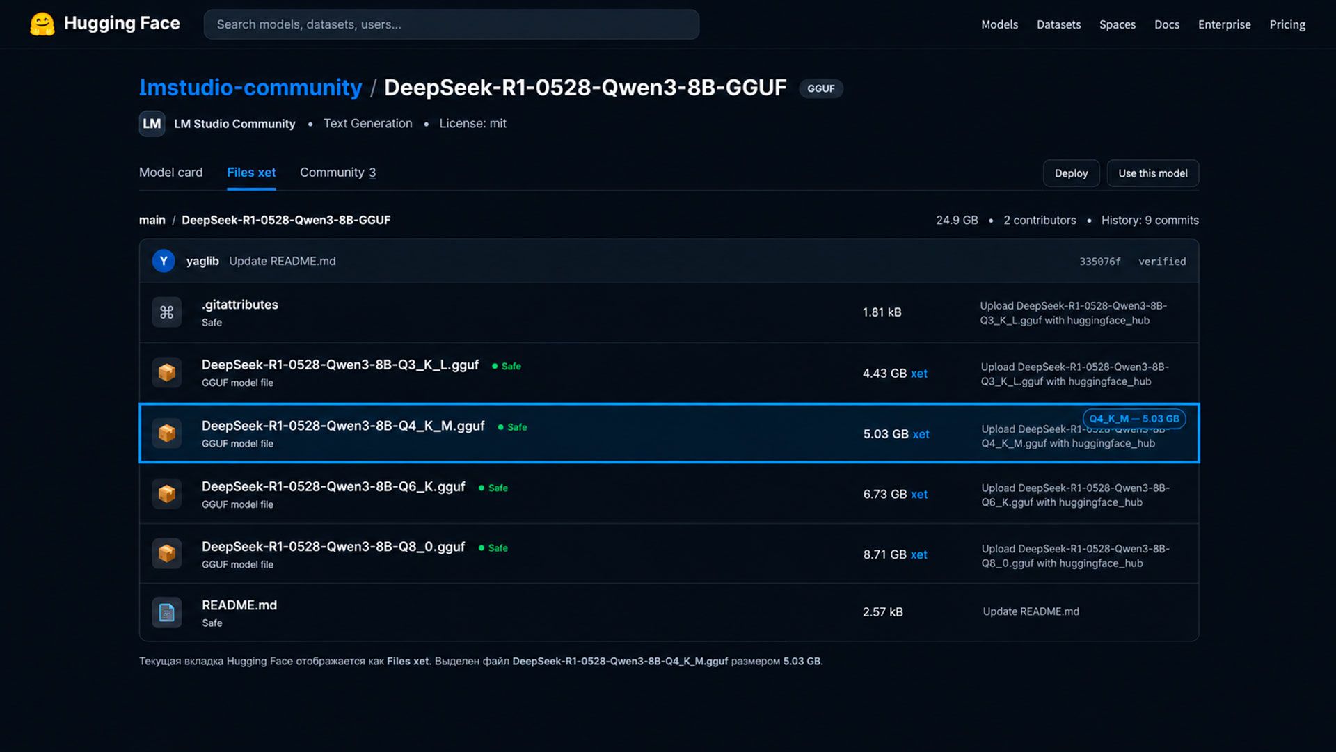The image size is (1336, 752).
Task: Click the 6.73 GB xet size
Action: (x=896, y=495)
